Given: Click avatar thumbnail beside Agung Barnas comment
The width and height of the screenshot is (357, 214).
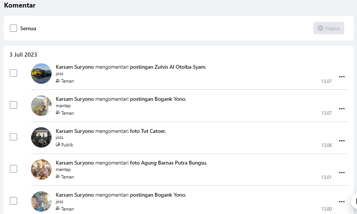Looking at the screenshot, I should pos(41,169).
